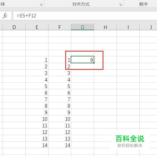157x157 pixels.
Task: Select column F cell with value 3
Action: [60, 73]
